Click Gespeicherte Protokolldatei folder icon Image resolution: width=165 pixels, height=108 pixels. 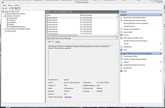tap(122, 18)
